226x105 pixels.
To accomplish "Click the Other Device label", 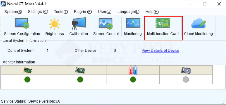I will coord(85,50).
